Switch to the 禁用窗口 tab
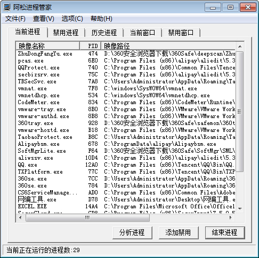Image resolution: width=259 pixels, height=258 pixels. click(181, 33)
